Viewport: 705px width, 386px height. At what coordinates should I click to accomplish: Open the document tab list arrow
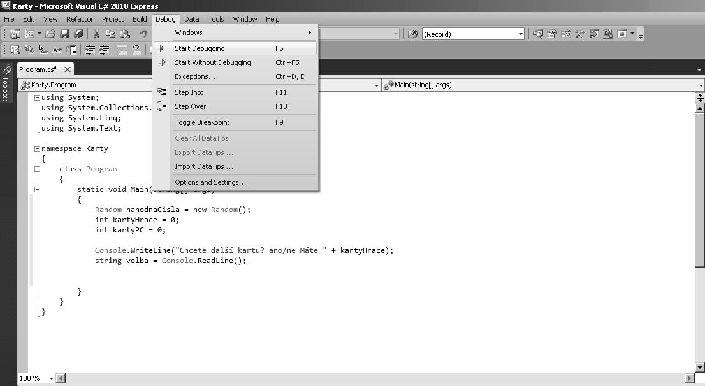tap(699, 70)
